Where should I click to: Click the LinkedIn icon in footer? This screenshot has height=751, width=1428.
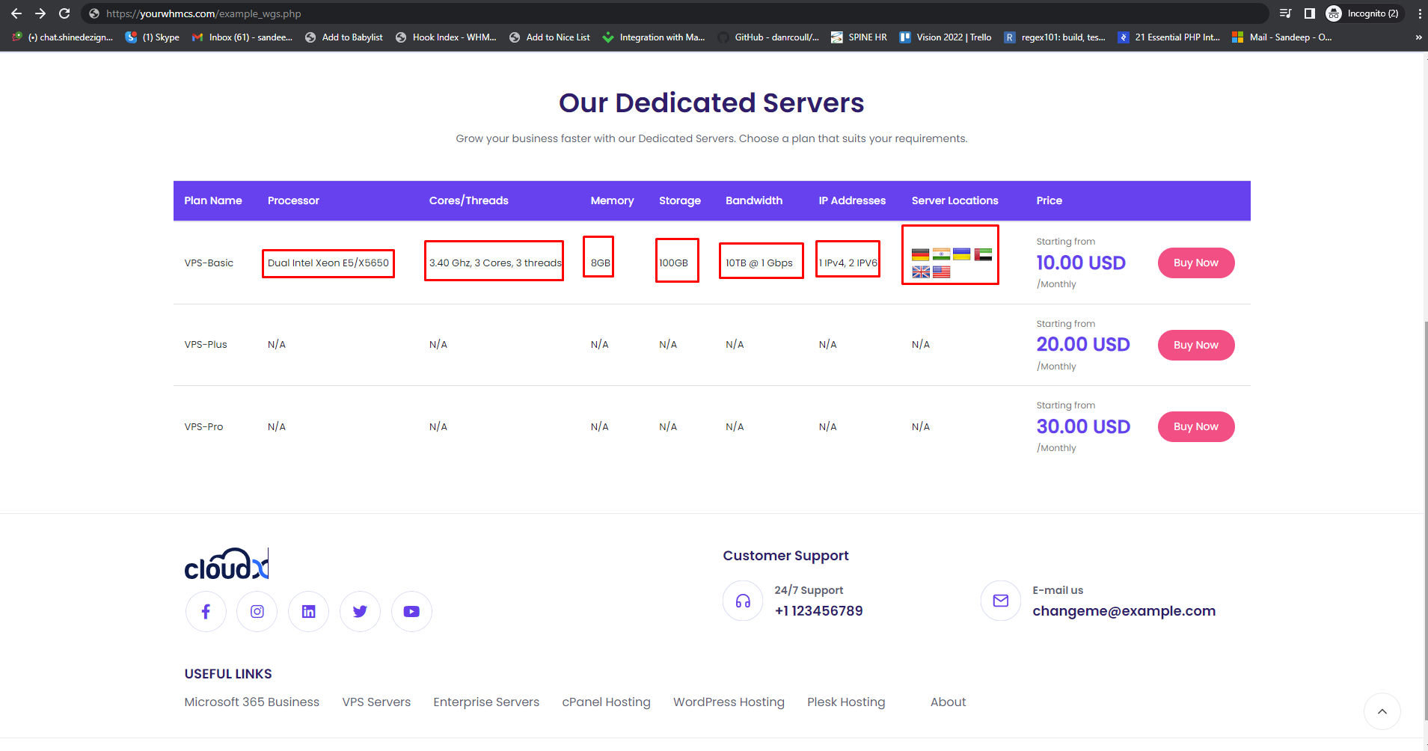308,612
